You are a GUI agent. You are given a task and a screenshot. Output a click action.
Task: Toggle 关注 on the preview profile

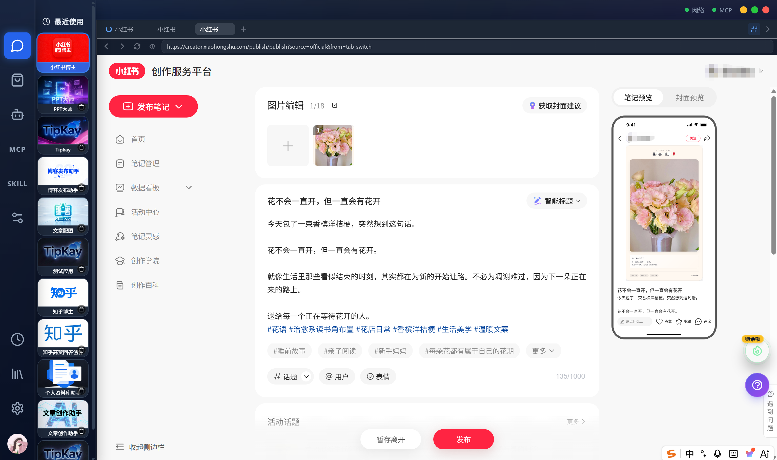[693, 138]
